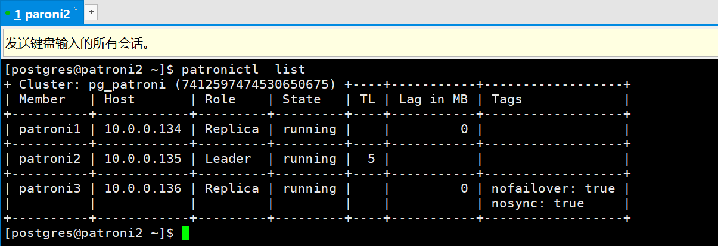The width and height of the screenshot is (718, 246).
Task: Click IP address 10.0.0.135
Action: pos(142,159)
